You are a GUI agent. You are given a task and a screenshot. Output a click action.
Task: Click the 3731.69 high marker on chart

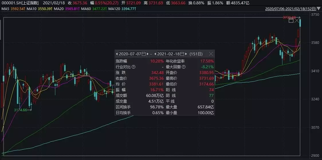pos(289,17)
